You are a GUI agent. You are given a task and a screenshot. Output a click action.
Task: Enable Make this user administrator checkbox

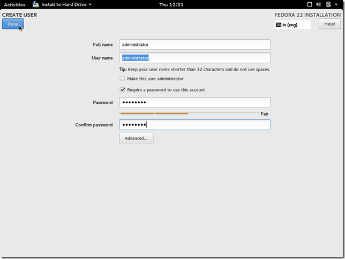(122, 79)
